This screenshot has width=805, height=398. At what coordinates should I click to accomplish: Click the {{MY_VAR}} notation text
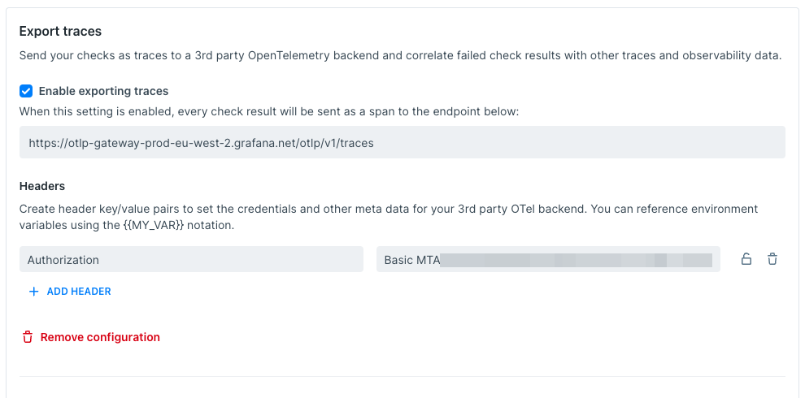[179, 225]
